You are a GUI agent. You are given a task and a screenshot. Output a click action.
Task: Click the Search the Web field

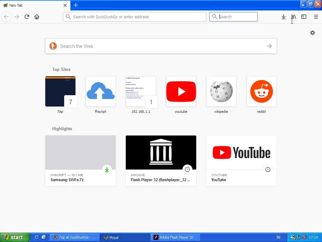(x=161, y=46)
